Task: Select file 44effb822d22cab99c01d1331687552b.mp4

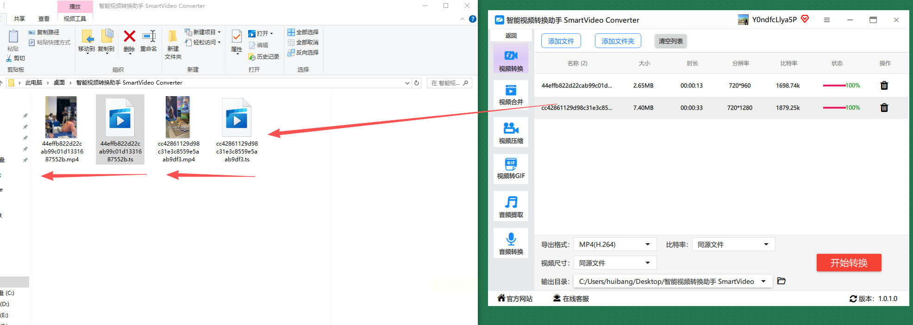Action: (x=62, y=129)
